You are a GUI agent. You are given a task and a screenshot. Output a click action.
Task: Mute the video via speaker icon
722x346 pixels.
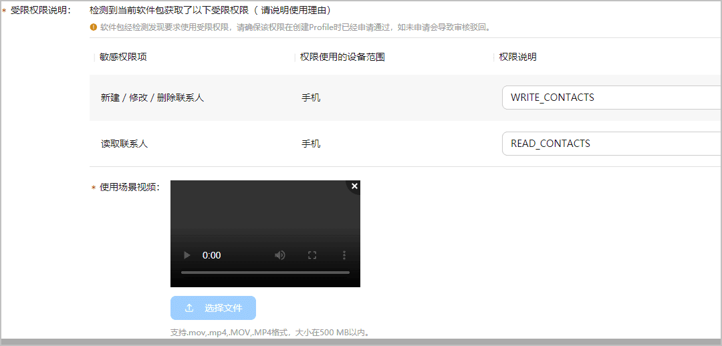pyautogui.click(x=280, y=255)
